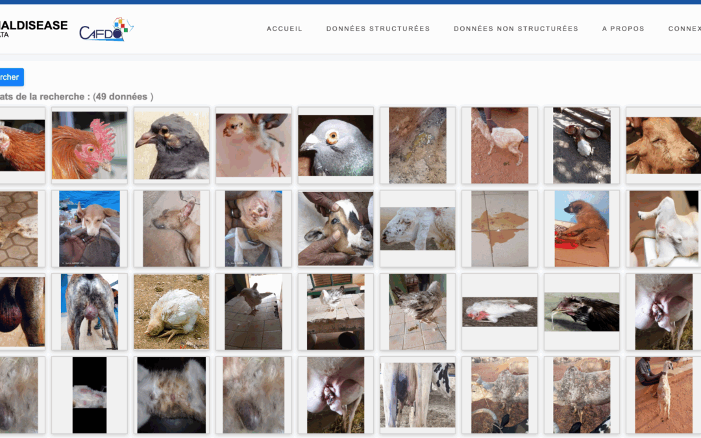This screenshot has height=438, width=701.
Task: Open the white chicken crouched on dirt thumbnail
Action: (x=171, y=311)
